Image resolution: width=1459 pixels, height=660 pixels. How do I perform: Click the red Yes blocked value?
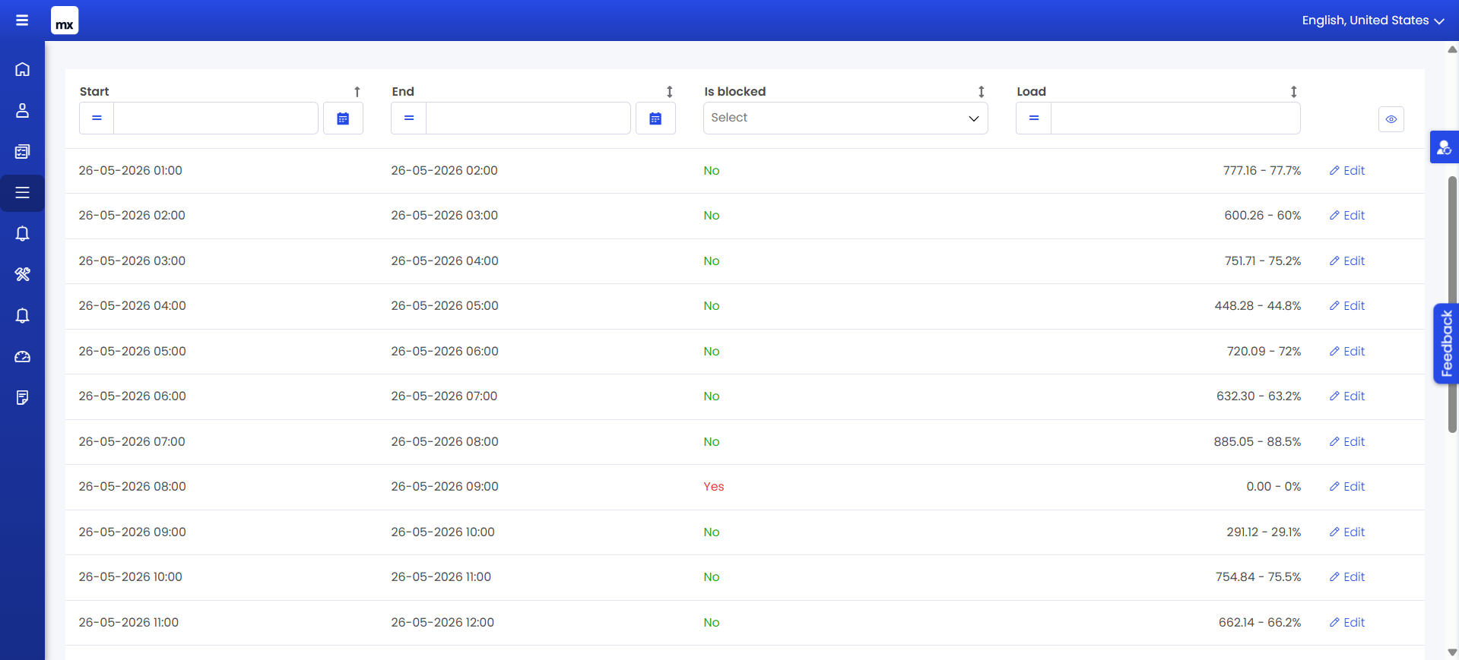tap(714, 487)
